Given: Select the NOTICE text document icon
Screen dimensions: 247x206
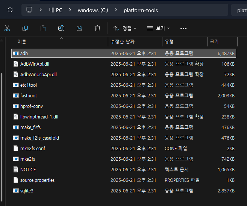Looking at the screenshot, I should coord(16,169).
